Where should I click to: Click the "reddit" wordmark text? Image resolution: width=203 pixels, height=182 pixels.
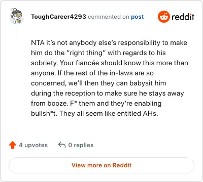(183, 17)
